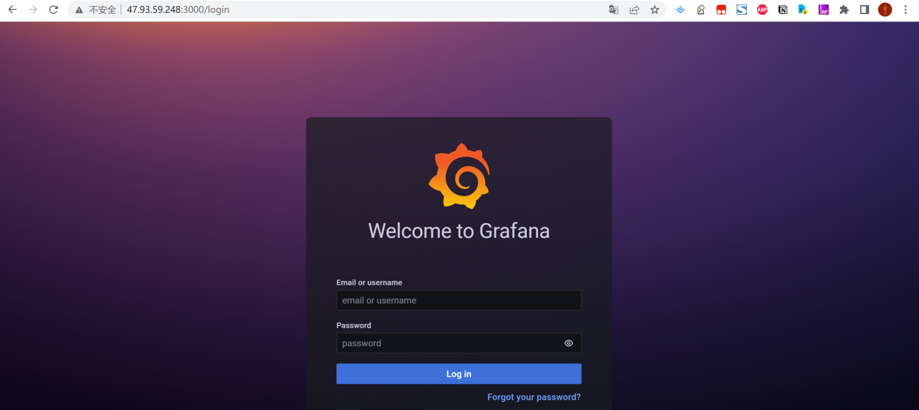Show password with the eye icon
This screenshot has height=410, width=919.
569,343
